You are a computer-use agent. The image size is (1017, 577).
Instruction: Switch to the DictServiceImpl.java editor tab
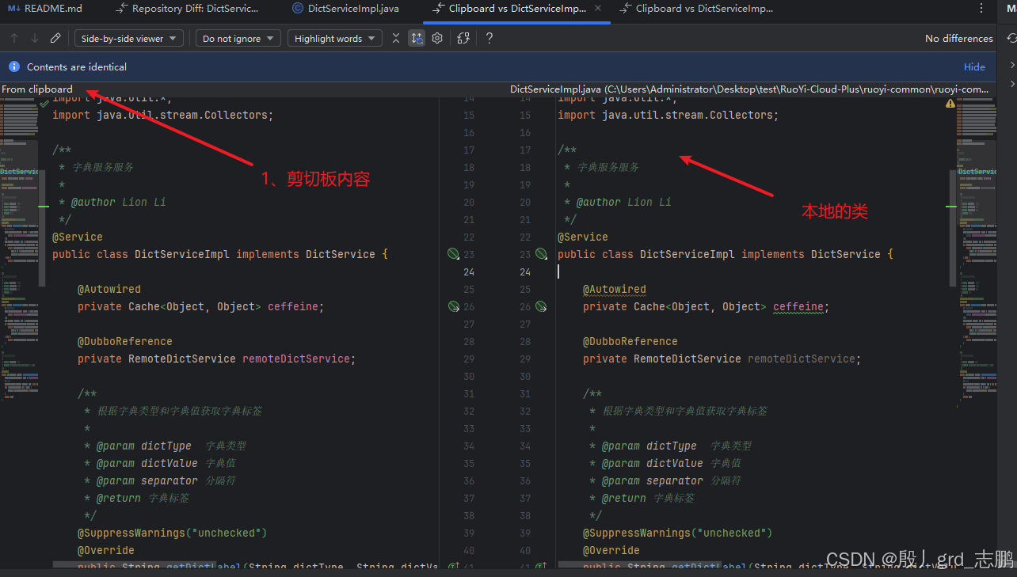pyautogui.click(x=345, y=9)
